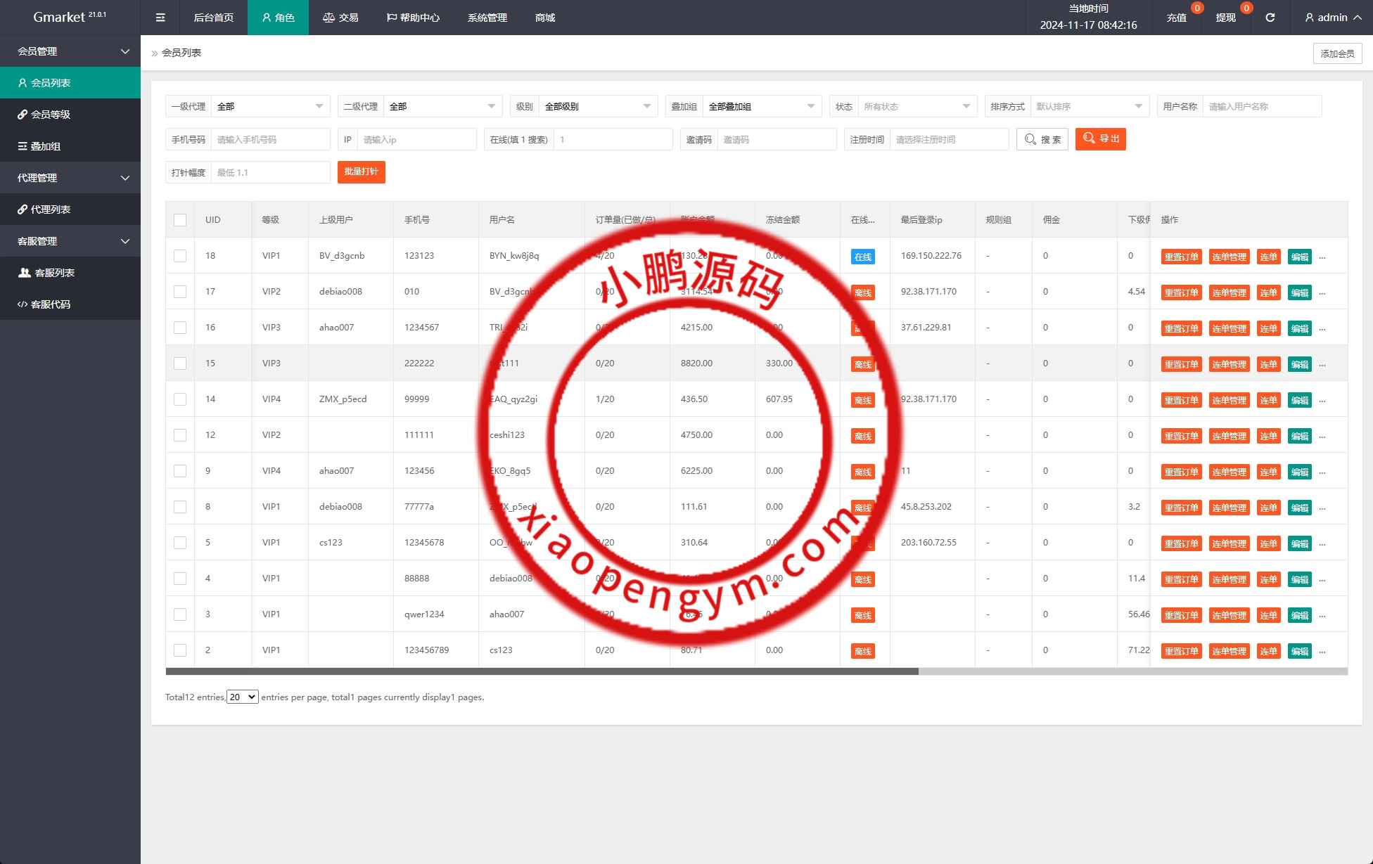This screenshot has height=864, width=1373.
Task: Click the hamburger menu collapse icon
Action: click(x=160, y=18)
